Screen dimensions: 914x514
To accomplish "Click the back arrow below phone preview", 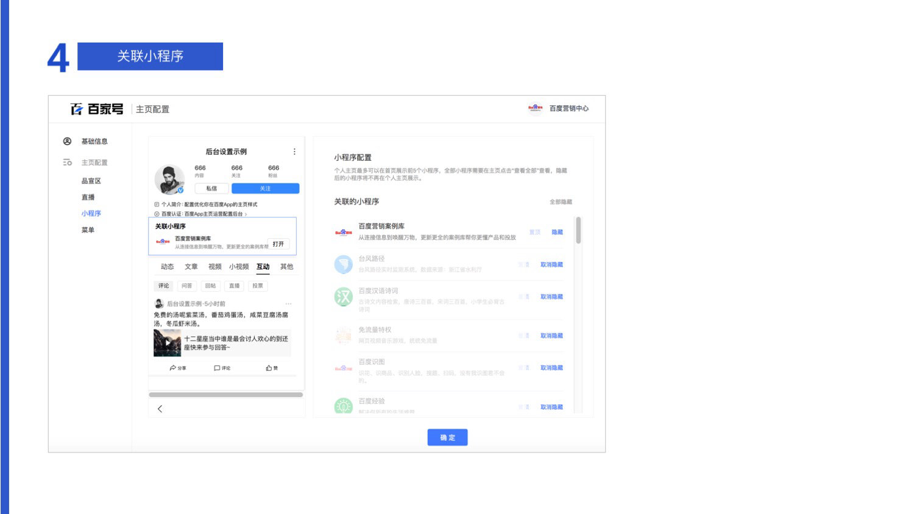I will 160,409.
